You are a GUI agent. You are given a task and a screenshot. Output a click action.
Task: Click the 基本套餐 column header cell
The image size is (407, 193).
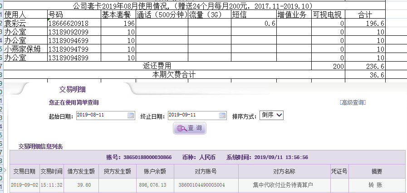coord(118,14)
